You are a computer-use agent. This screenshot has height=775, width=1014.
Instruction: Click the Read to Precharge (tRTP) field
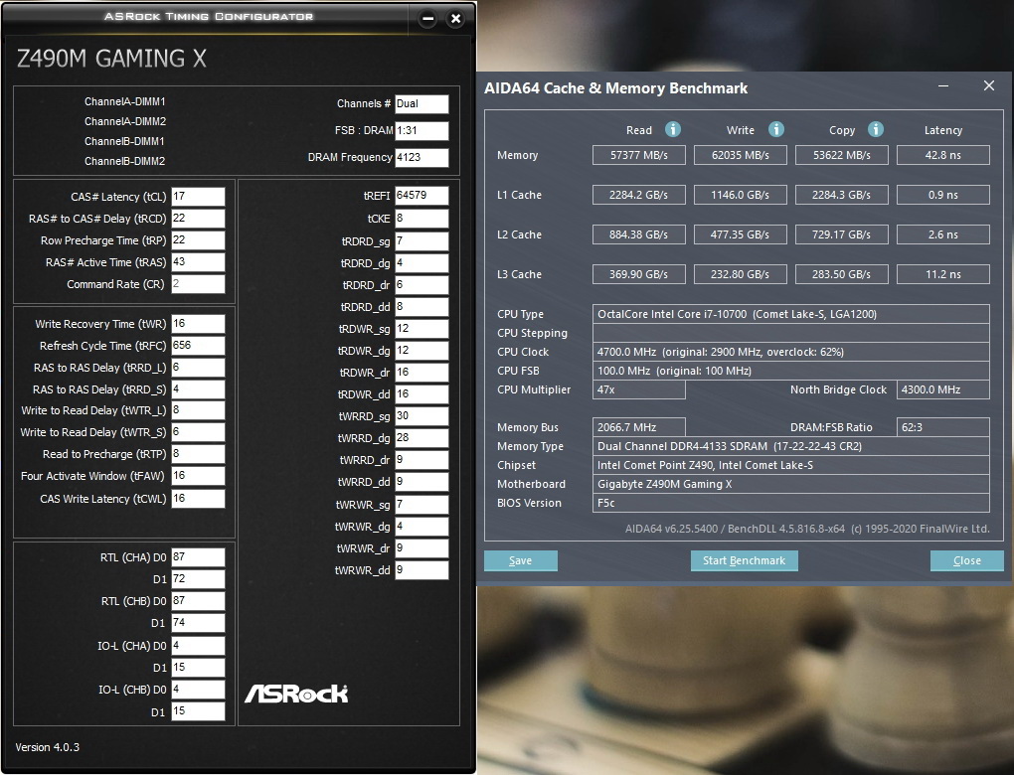click(x=198, y=454)
